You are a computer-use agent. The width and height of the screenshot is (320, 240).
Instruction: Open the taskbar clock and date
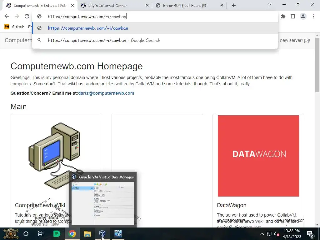click(292, 234)
